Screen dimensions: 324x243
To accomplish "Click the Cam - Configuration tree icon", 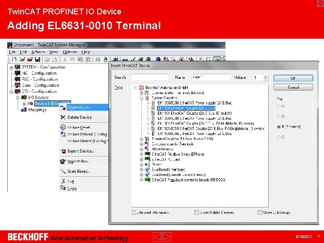I will coord(18,85).
